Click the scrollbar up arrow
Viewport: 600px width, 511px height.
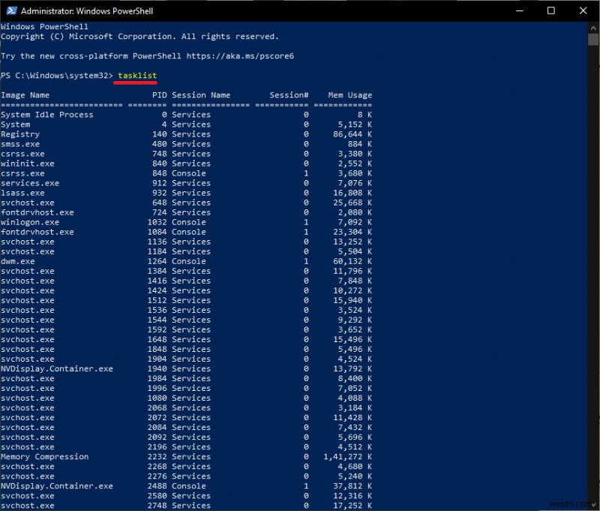pyautogui.click(x=592, y=27)
